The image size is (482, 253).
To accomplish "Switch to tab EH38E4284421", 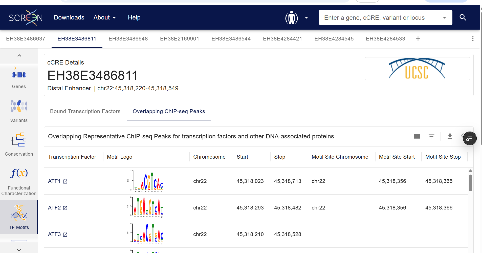I will [x=282, y=39].
